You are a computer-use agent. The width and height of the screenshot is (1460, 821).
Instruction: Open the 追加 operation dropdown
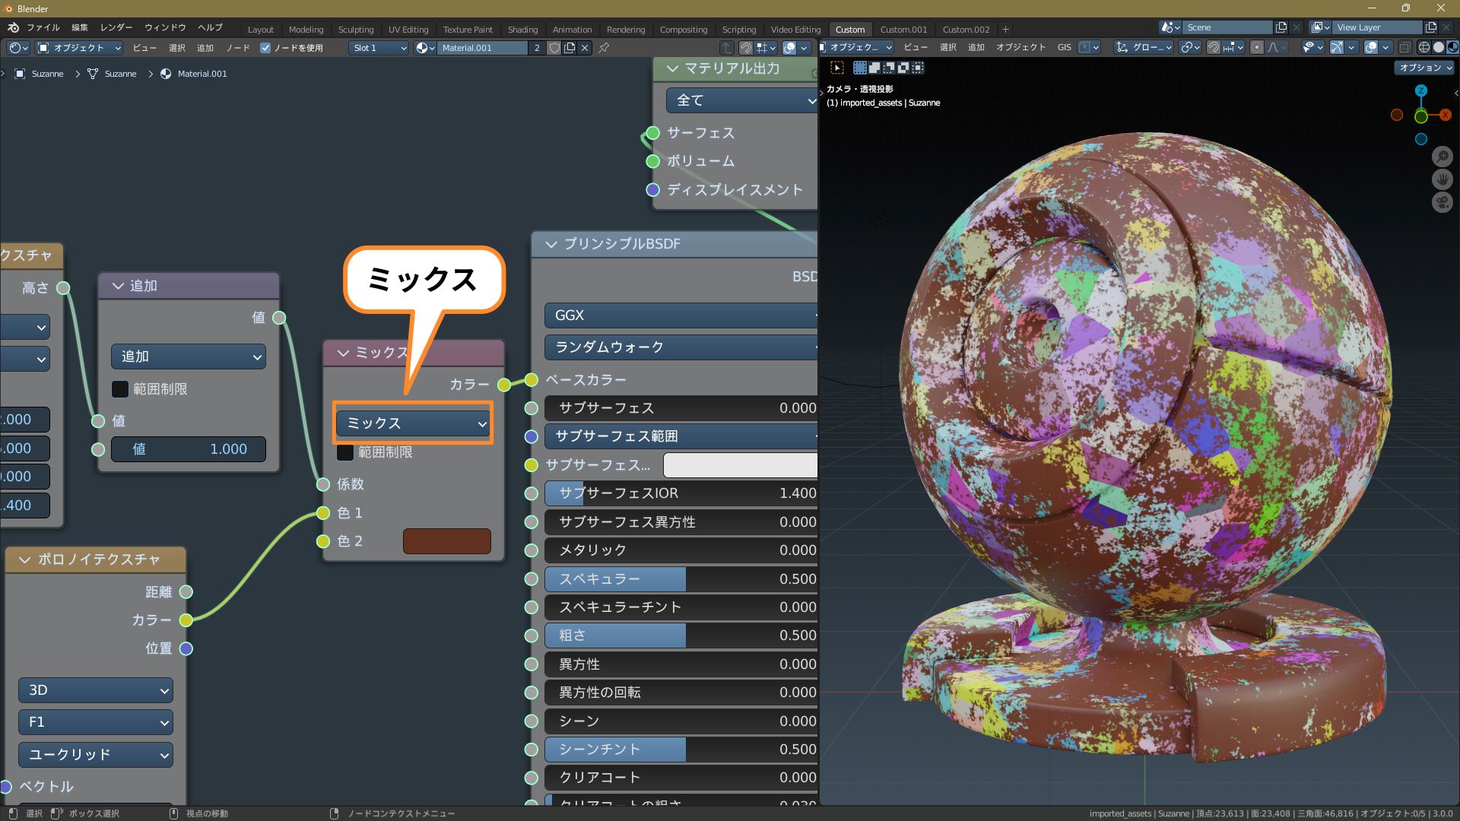click(189, 357)
